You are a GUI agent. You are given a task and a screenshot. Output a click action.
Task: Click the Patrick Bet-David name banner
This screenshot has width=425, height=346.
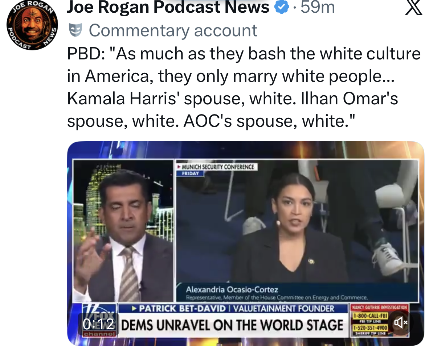click(233, 309)
